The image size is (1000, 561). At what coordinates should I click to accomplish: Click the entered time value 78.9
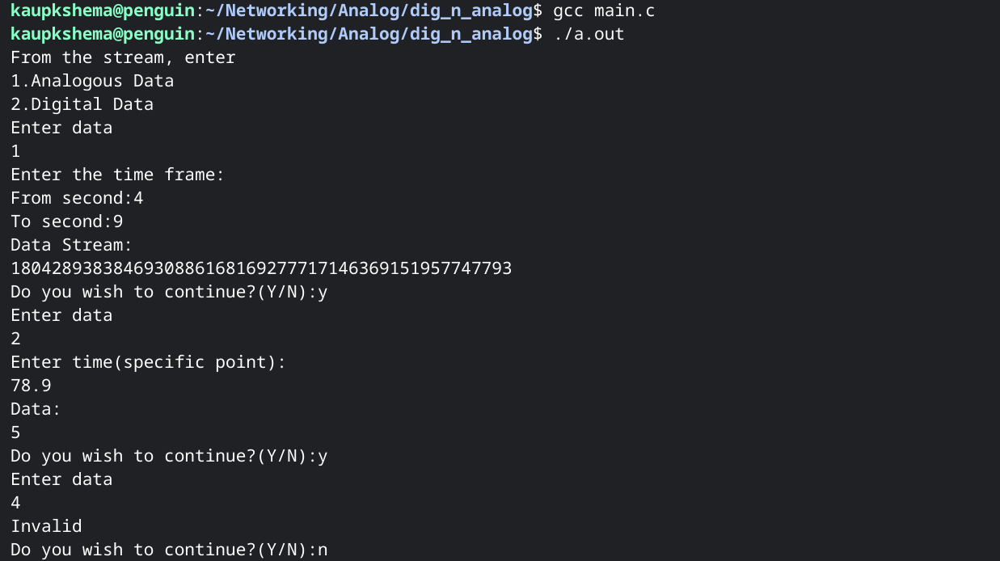[31, 386]
